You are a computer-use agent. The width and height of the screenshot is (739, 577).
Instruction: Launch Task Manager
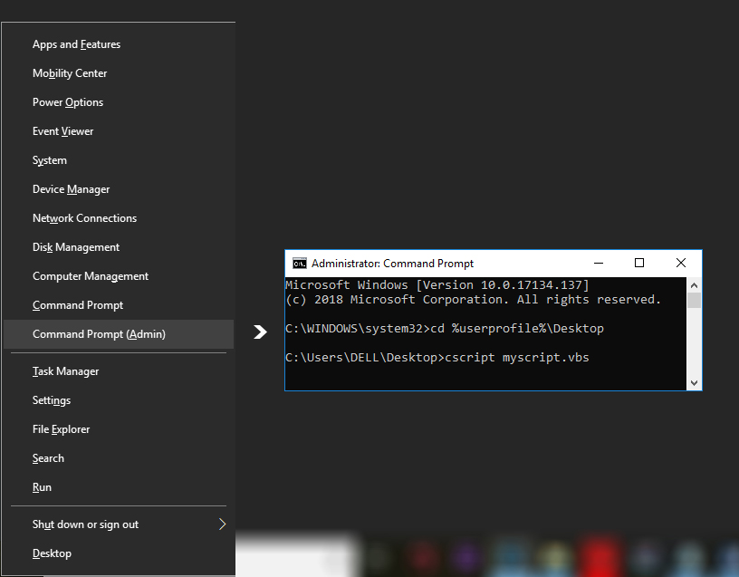(65, 371)
